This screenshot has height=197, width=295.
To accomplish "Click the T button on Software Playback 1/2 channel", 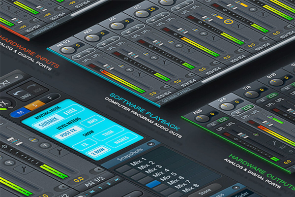I will [x=204, y=33].
